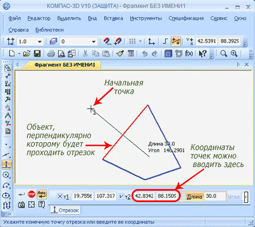255x227 pixels.
Task: Toggle the t2 point fixation check box
Action: tap(121, 196)
